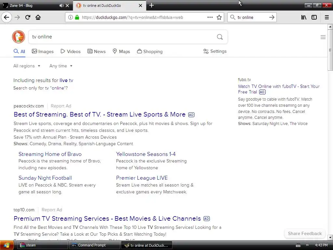Open the Firefox hamburger menu
Screen dimensions: 333x250
point(327,17)
